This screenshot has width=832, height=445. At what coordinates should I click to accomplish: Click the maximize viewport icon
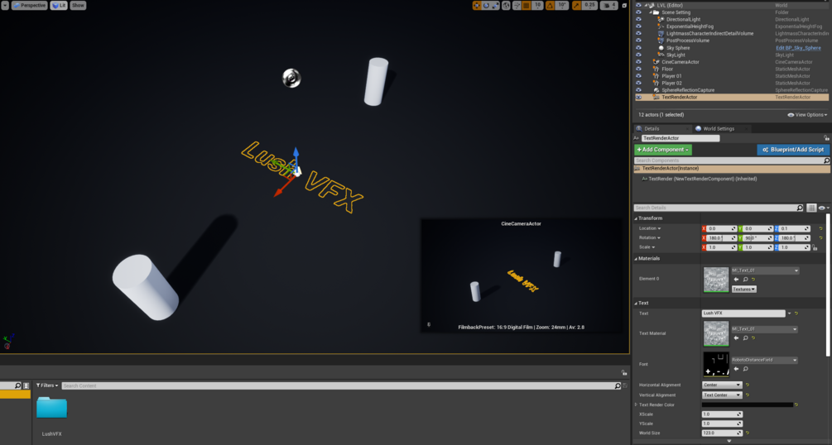click(624, 5)
